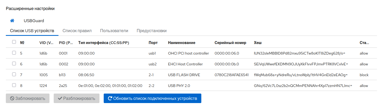The height and width of the screenshot is (107, 382).
Task: Click the block status of the flash drive
Action: 364,75
